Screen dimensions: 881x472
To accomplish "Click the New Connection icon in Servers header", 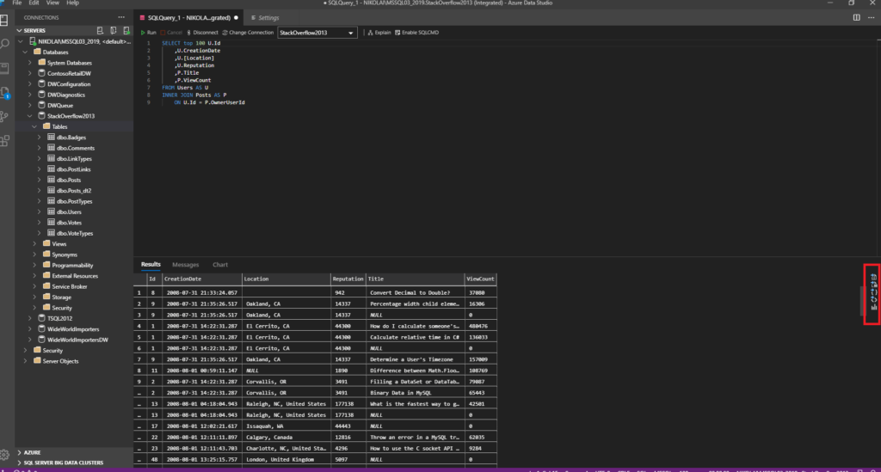I will [x=100, y=30].
